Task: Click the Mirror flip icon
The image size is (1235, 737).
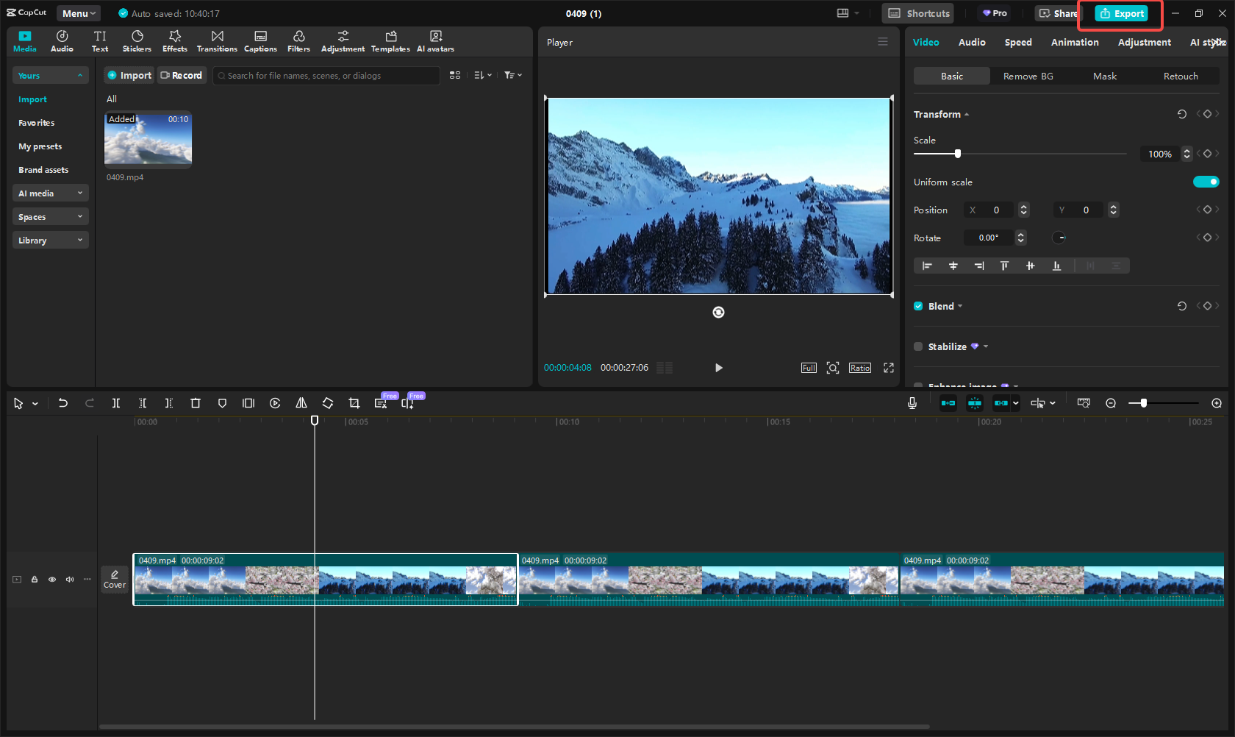Action: click(x=301, y=403)
